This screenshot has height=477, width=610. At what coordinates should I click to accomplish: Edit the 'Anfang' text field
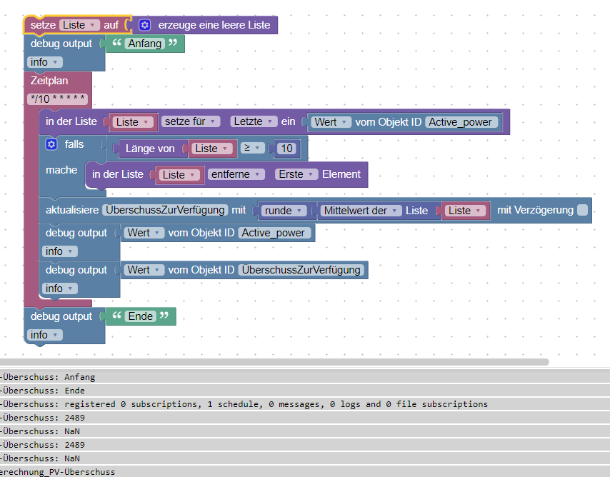tap(145, 44)
